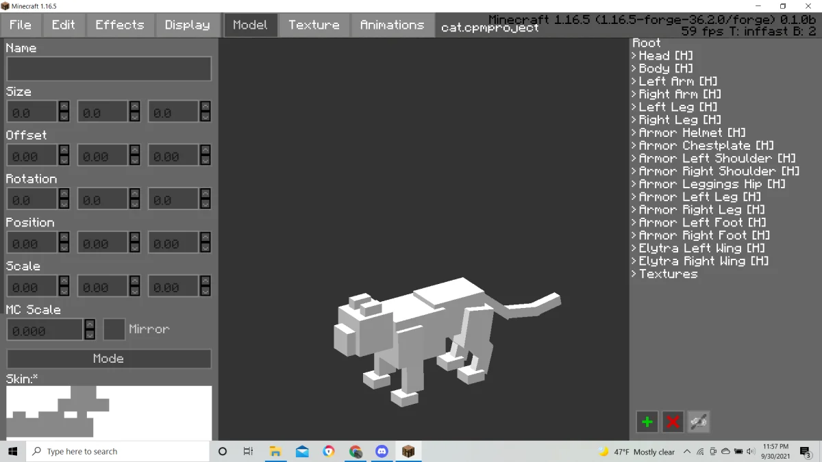Viewport: 822px width, 462px height.
Task: Click the MC Scale value field
Action: point(45,330)
